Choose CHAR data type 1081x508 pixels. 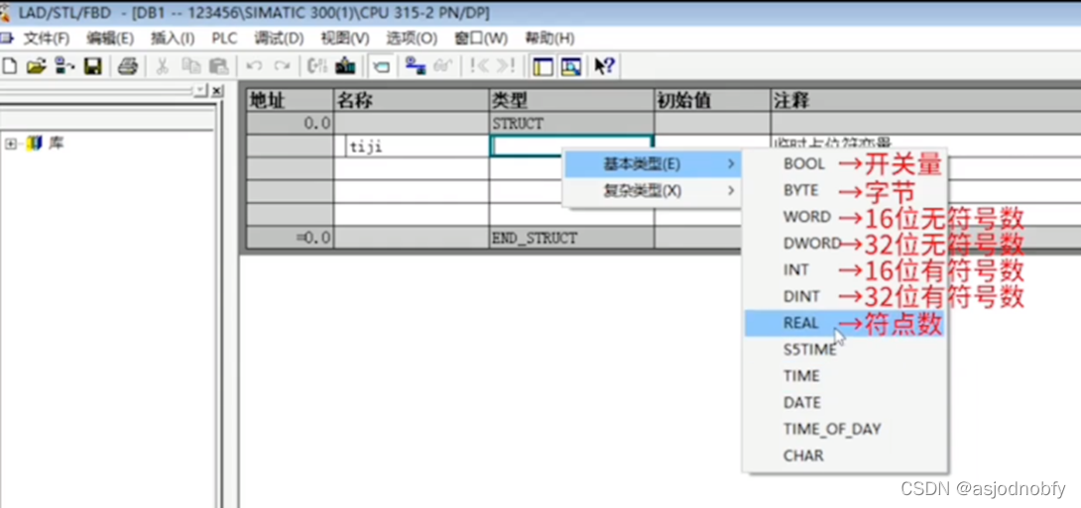(x=803, y=455)
